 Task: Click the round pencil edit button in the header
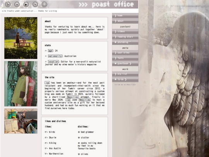point(35,4)
